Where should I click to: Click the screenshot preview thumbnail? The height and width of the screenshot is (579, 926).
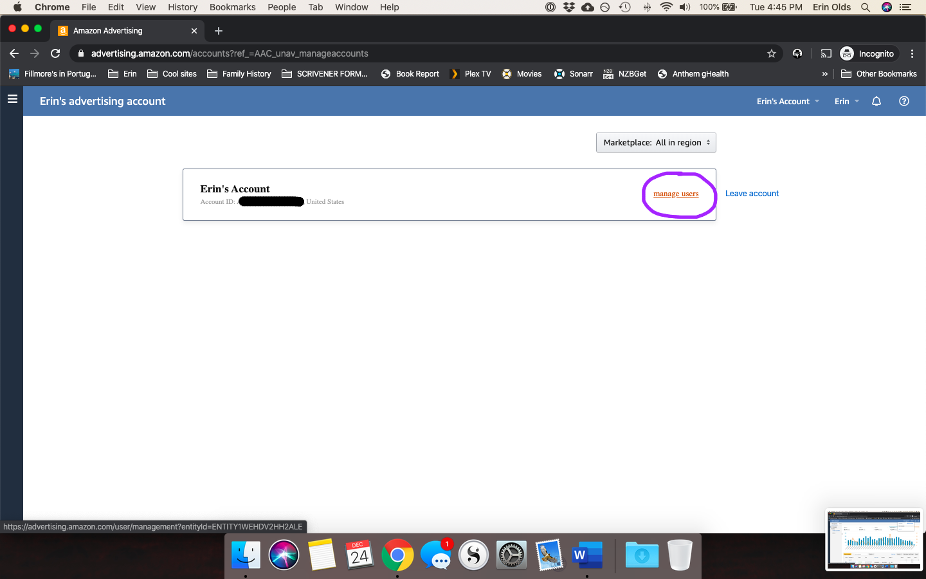[x=874, y=540]
